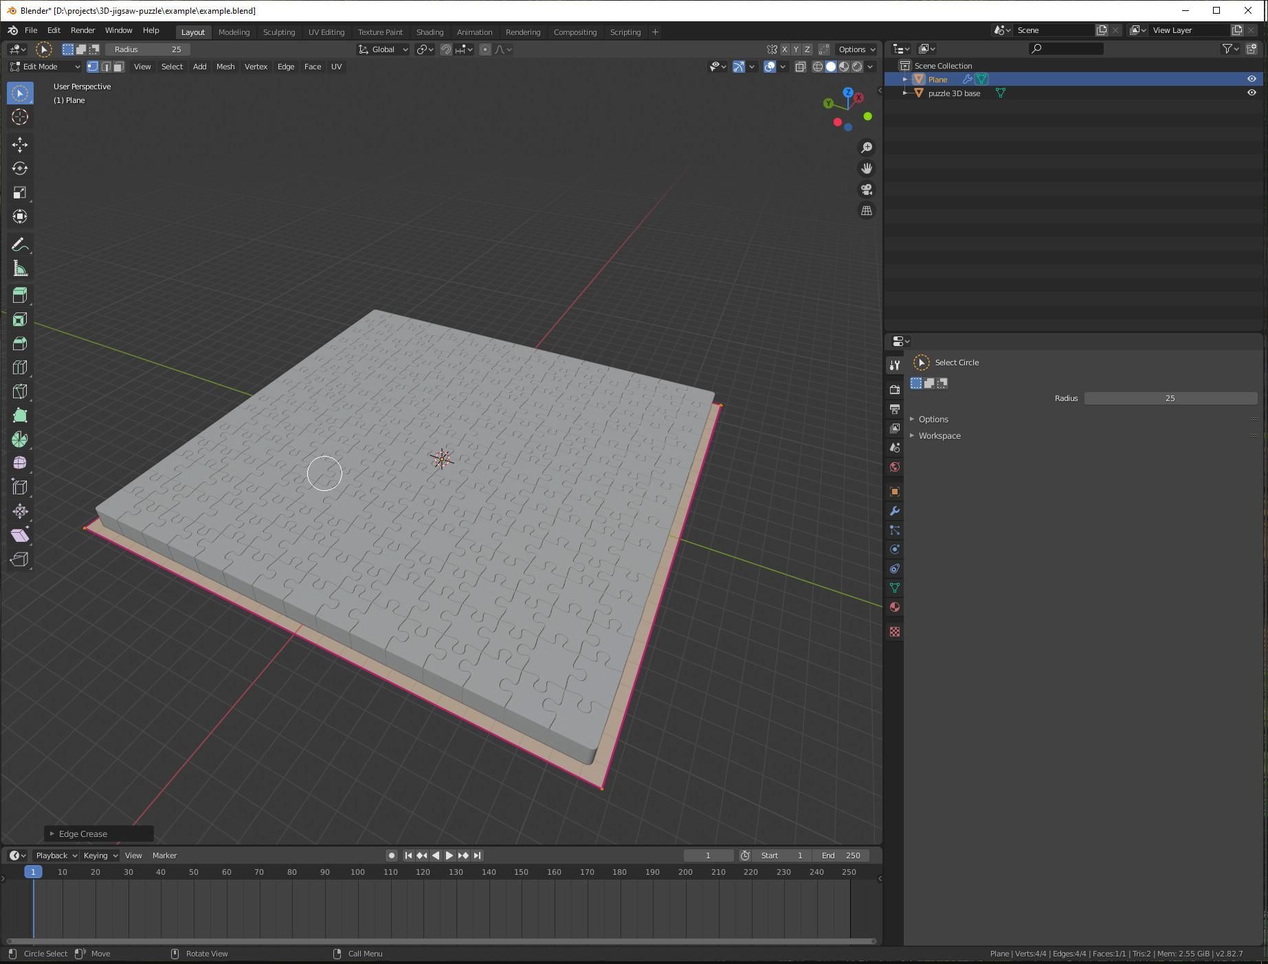Click the Radius slider in Select Circle panel

point(1170,398)
